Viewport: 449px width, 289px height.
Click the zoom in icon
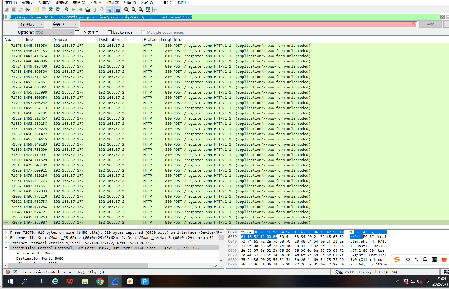127,9
